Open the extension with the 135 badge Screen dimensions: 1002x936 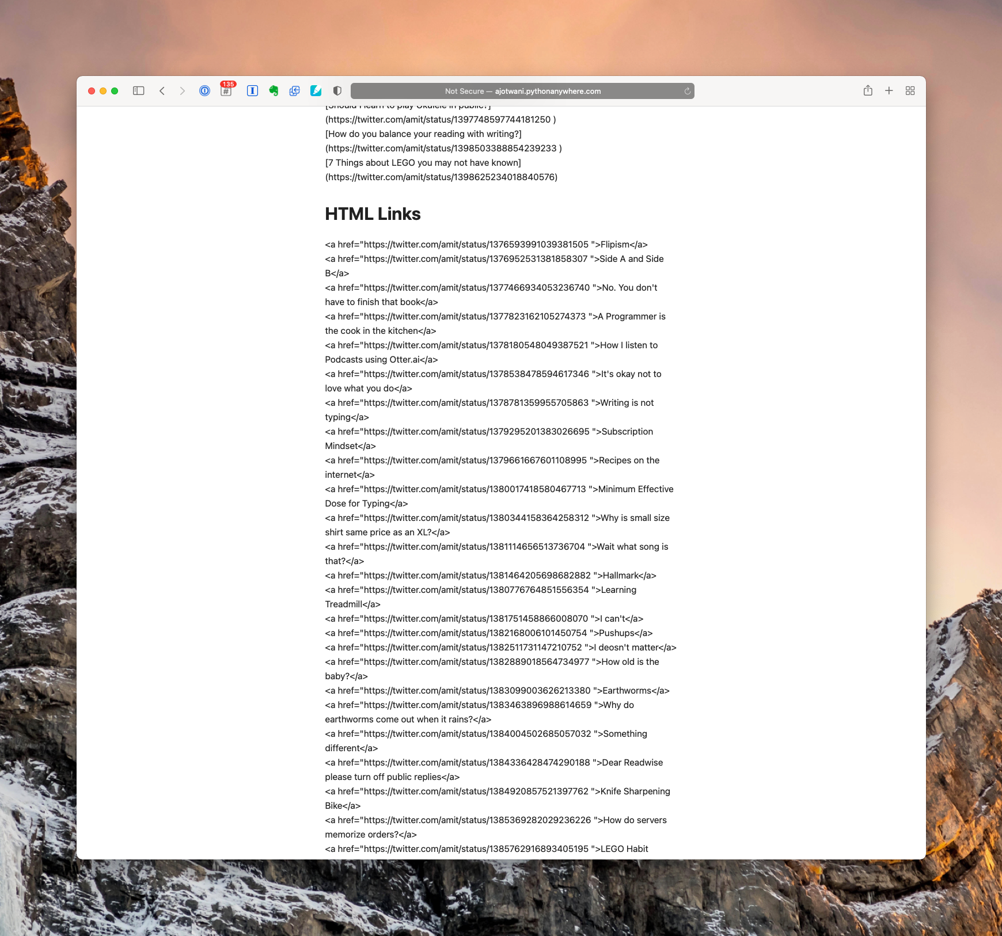pos(226,91)
